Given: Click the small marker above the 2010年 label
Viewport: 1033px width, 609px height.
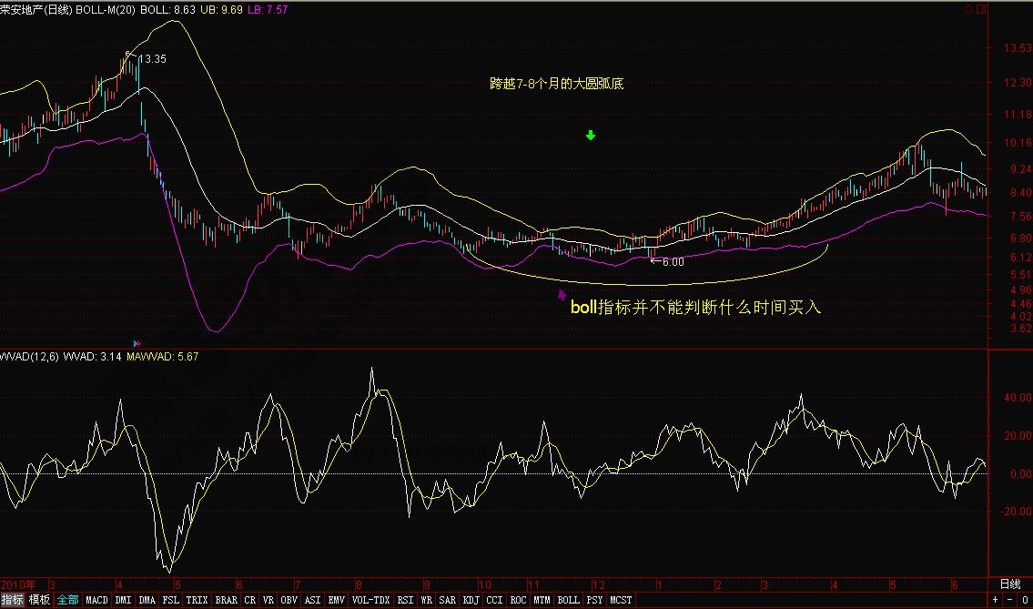Looking at the screenshot, I should click(x=137, y=341).
